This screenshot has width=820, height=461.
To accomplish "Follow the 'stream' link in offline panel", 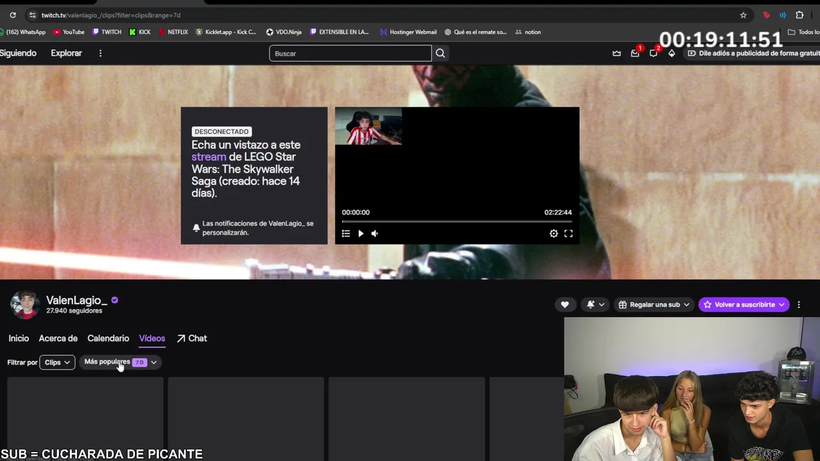I will coord(209,157).
